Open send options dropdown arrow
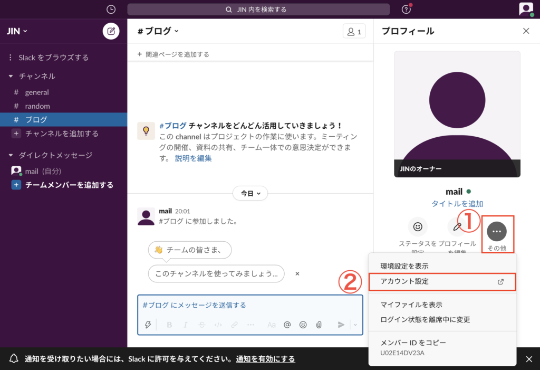 coord(355,325)
